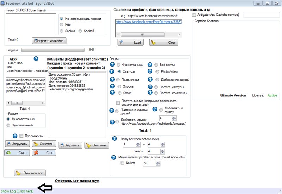Viewport: 282px width, 194px height.
Task: Select Photo/video option radio
Action: [x=157, y=72]
